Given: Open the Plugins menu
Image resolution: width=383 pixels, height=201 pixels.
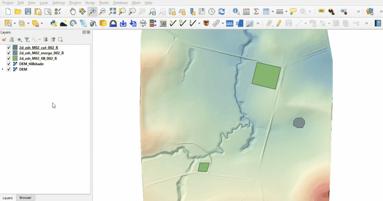Looking at the screenshot, I should click(x=75, y=3).
